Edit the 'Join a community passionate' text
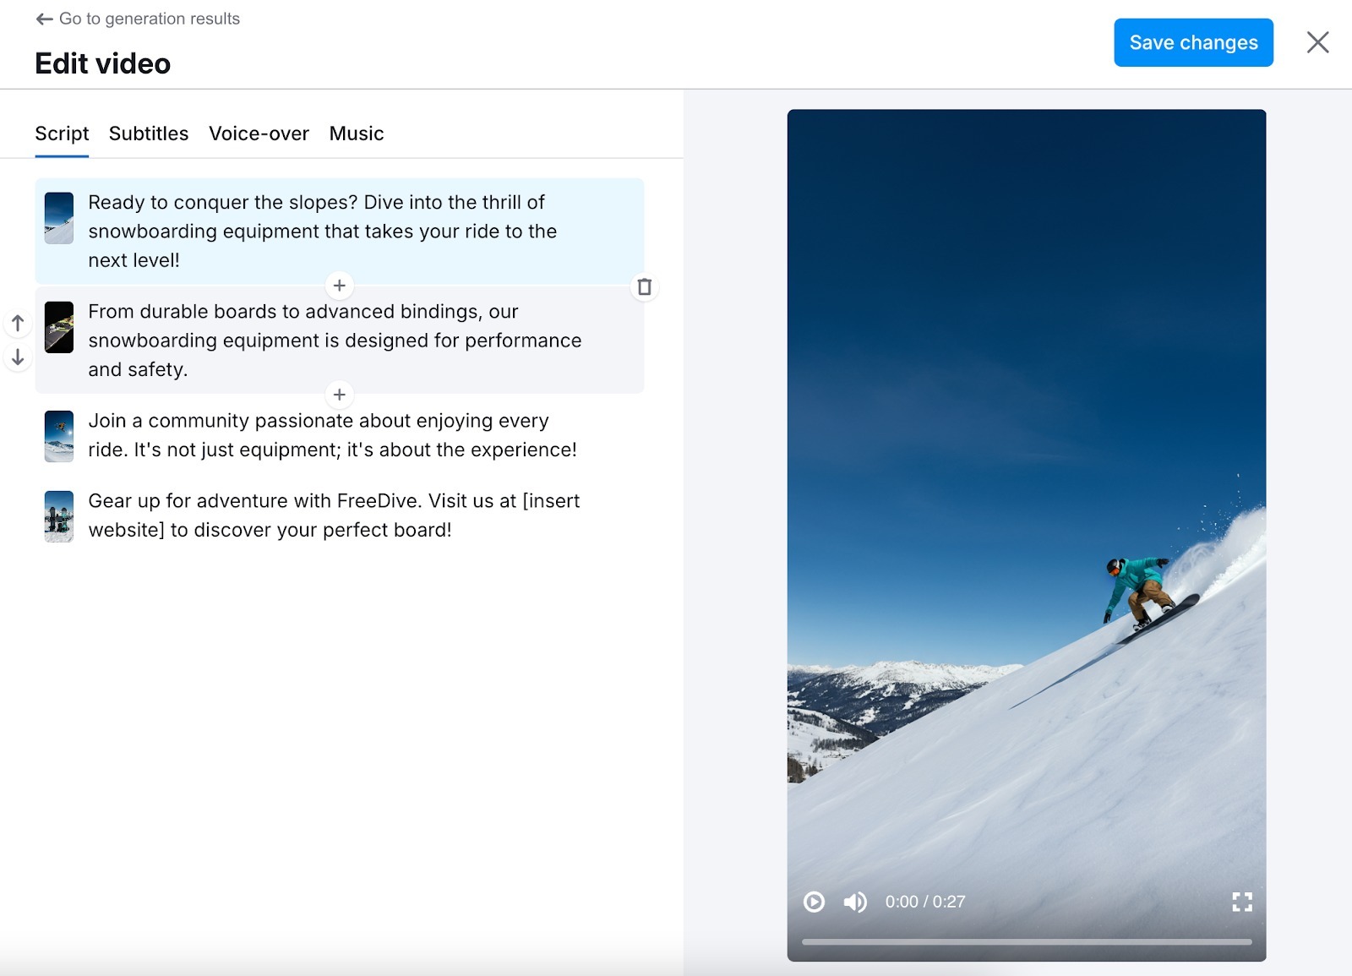The image size is (1352, 976). pyautogui.click(x=332, y=435)
